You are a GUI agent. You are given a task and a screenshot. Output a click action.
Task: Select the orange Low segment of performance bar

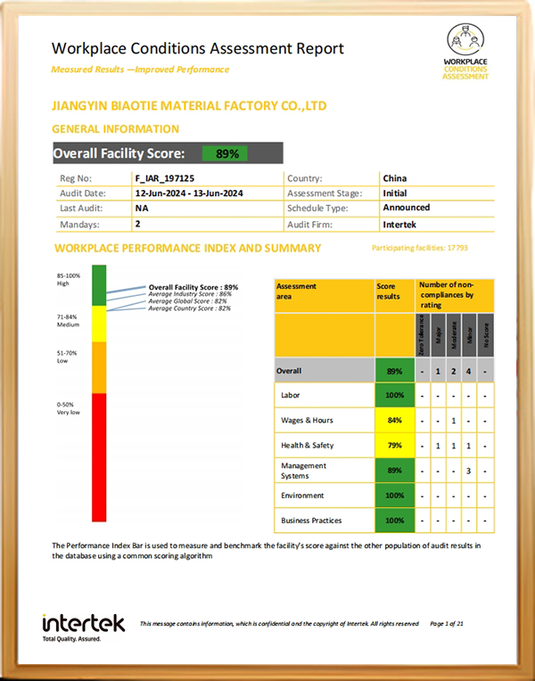coord(99,367)
